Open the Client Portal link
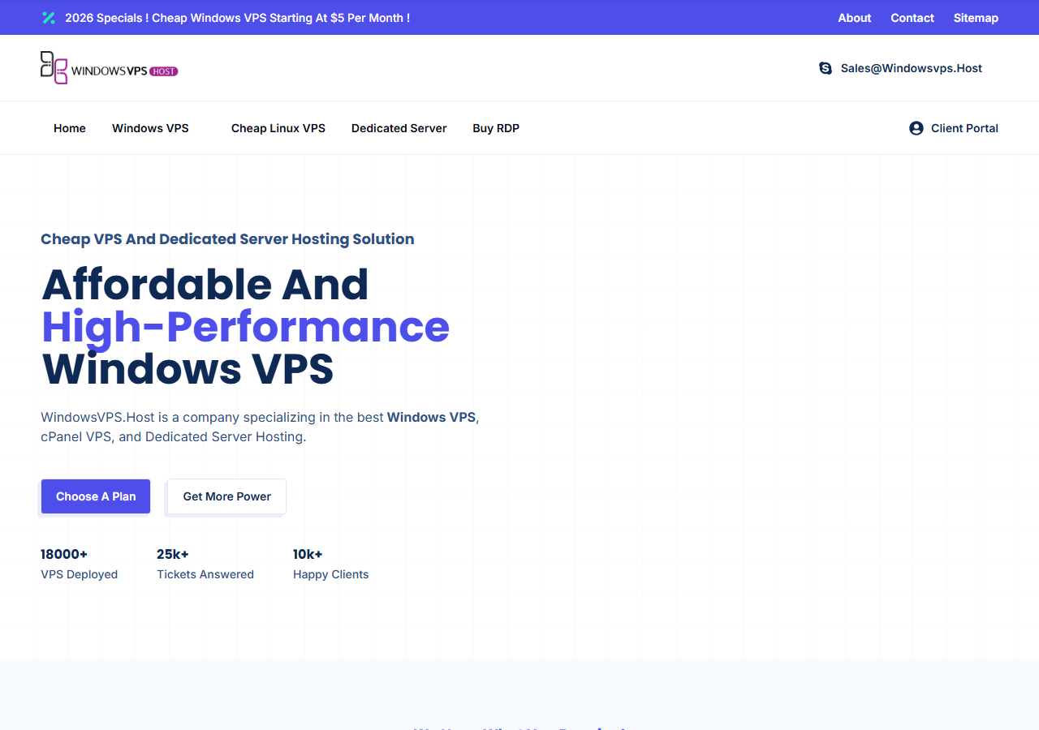Viewport: 1039px width, 730px height. 964,128
